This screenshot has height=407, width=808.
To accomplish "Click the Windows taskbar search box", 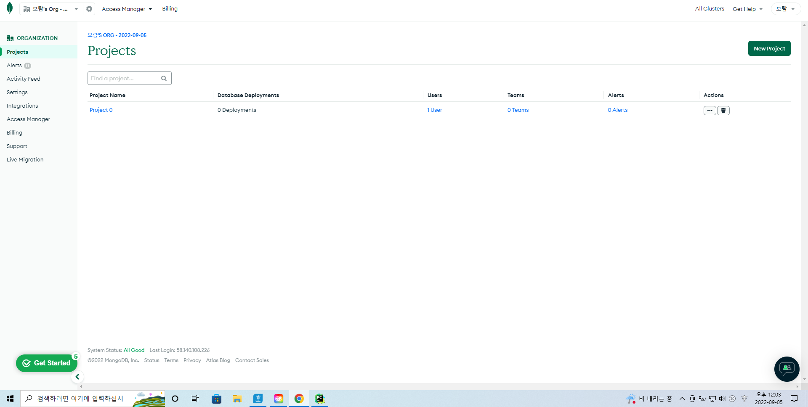I will [x=93, y=399].
